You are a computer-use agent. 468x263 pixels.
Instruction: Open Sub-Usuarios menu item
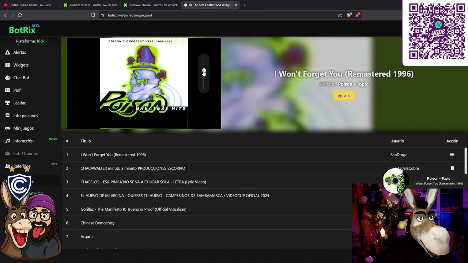coord(25,153)
